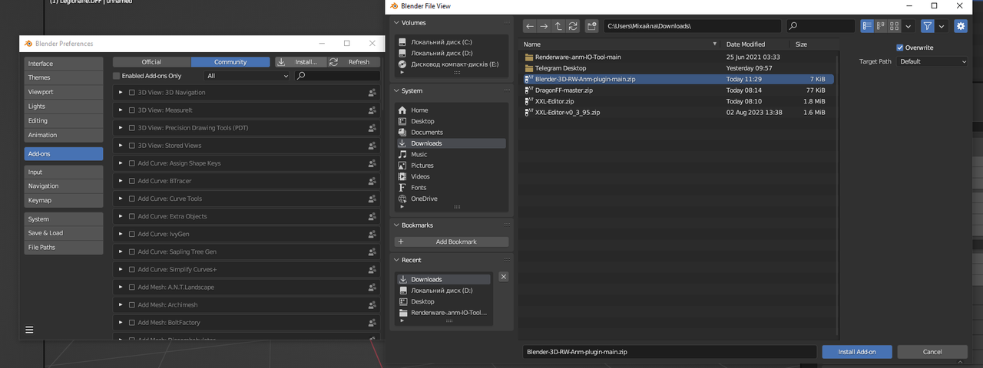The height and width of the screenshot is (368, 983).
Task: Create a new directory
Action: tap(591, 26)
